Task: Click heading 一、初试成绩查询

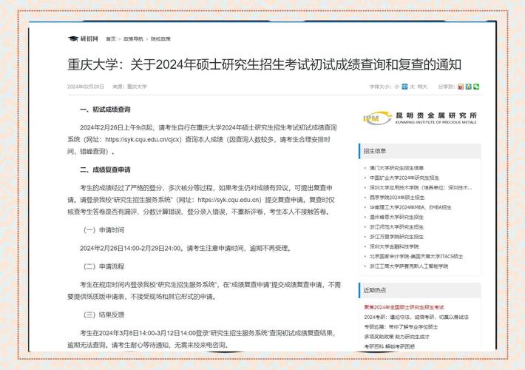Action: tap(105, 110)
